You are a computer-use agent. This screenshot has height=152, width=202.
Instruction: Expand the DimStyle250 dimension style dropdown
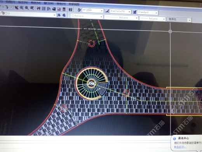(129, 12)
